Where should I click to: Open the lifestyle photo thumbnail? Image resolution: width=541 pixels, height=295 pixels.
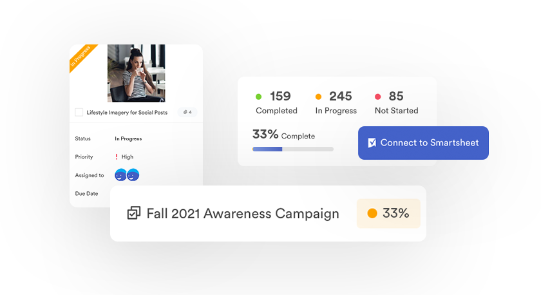coord(136,73)
